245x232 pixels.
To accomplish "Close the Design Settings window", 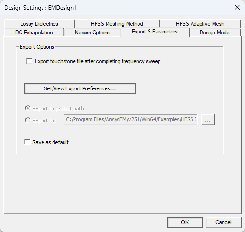I will tap(237, 7).
